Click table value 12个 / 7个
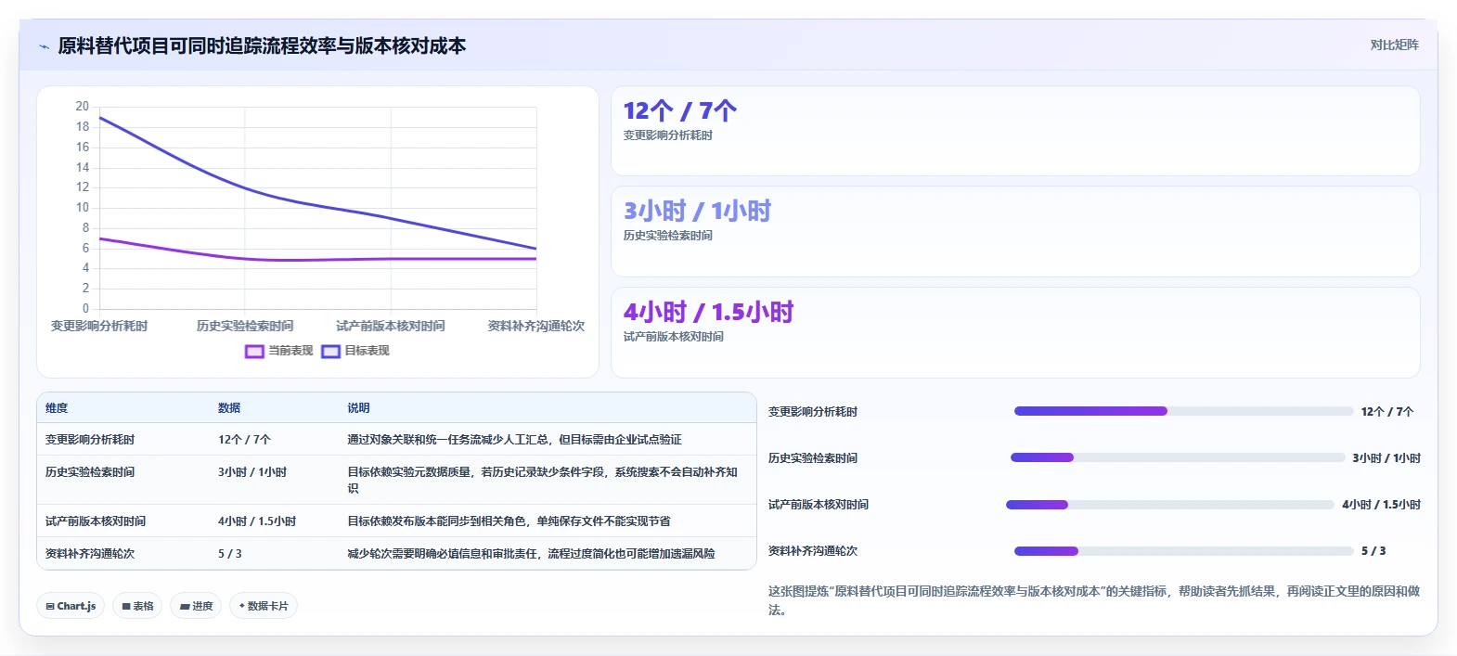 pos(245,440)
